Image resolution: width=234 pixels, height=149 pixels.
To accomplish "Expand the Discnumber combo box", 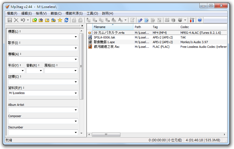I will click(x=76, y=133).
